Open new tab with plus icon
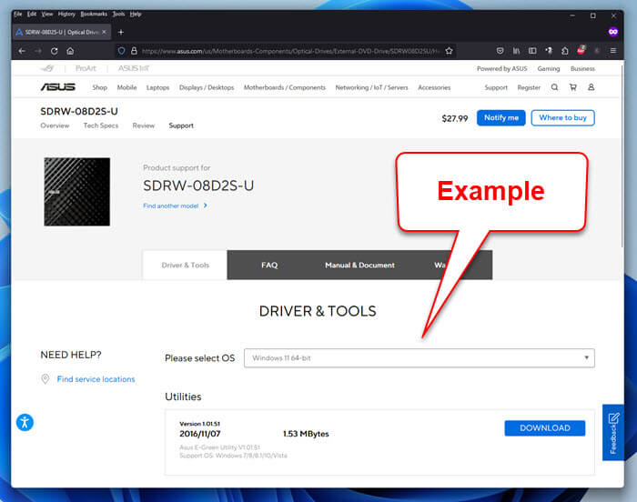The width and height of the screenshot is (637, 502). pos(121,32)
